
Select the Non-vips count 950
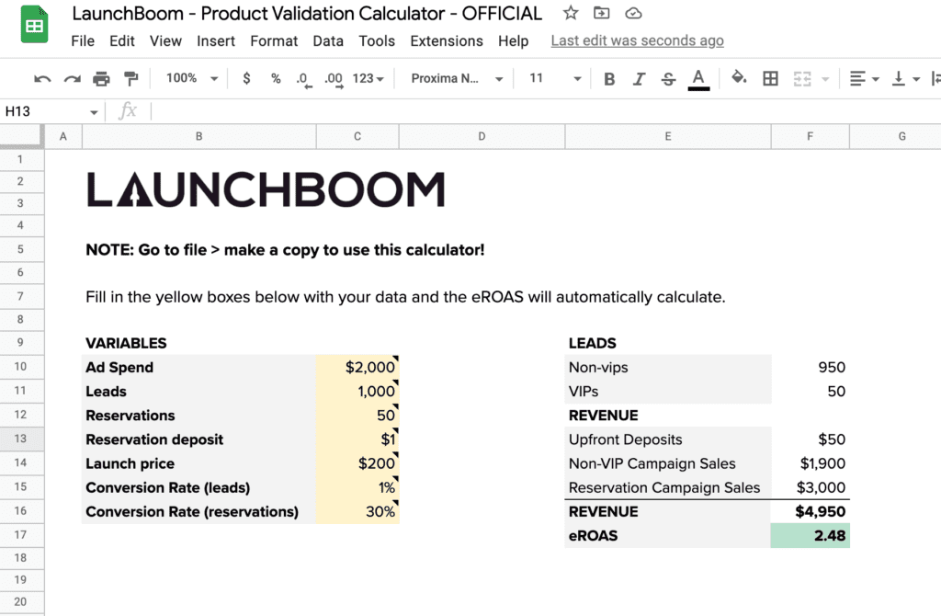pos(811,367)
